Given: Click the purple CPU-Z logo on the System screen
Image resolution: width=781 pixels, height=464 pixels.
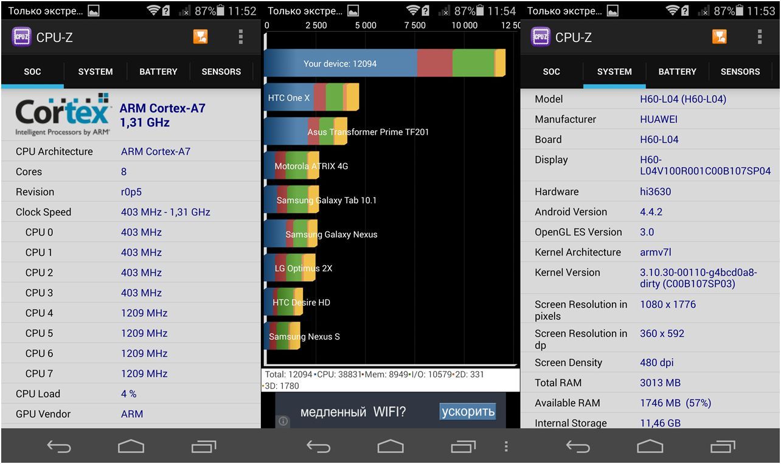Looking at the screenshot, I should [540, 36].
